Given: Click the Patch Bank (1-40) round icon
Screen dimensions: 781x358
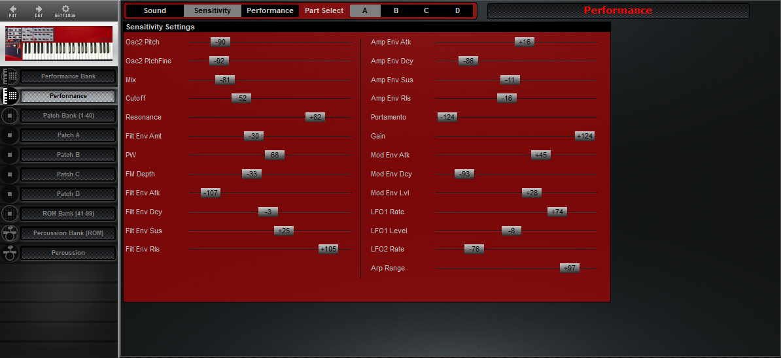Looking at the screenshot, I should (x=10, y=116).
